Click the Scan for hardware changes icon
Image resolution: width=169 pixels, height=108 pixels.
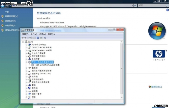tap(45, 38)
